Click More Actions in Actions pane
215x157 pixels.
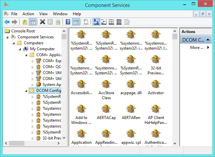point(197,48)
